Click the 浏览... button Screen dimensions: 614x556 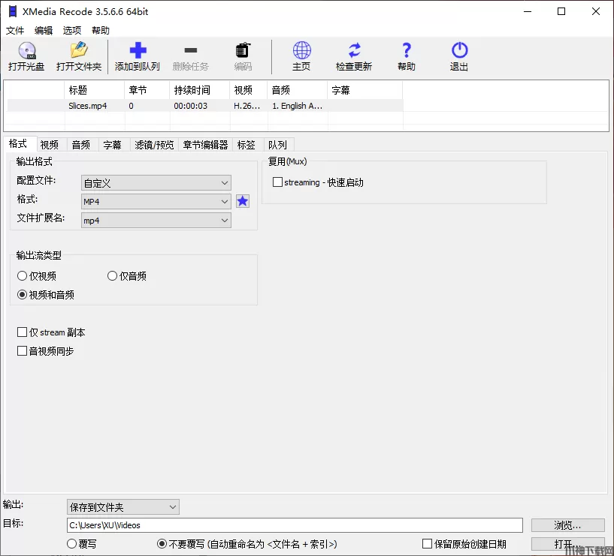tap(567, 525)
